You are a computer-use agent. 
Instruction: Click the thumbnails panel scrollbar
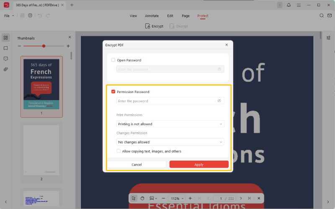[71, 56]
